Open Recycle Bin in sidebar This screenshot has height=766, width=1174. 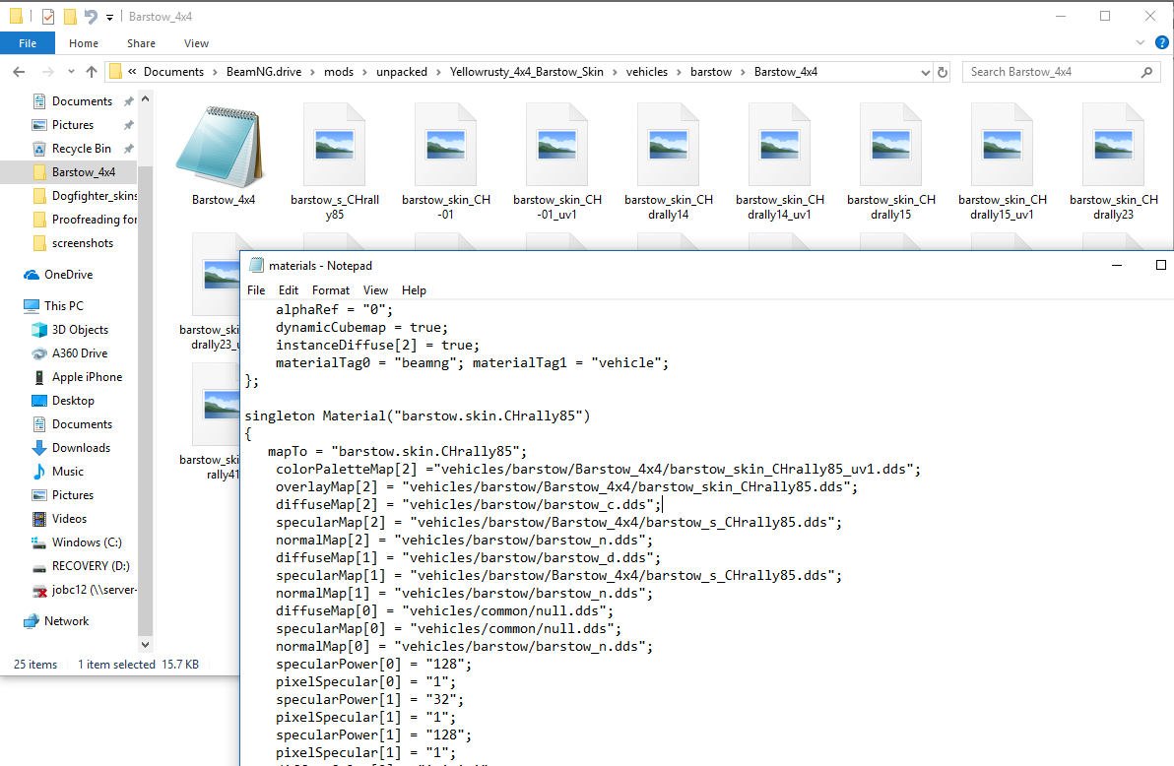coord(81,149)
